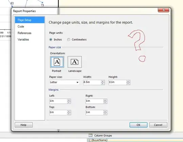Image resolution: width=183 pixels, height=142 pixels.
Task: Click the Cancel button
Action: (x=158, y=125)
